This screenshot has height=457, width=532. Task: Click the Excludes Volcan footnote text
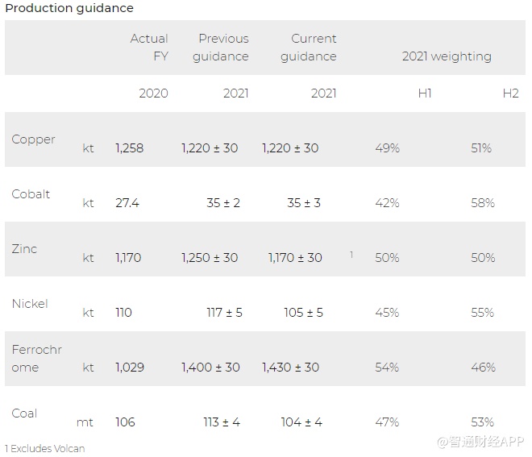44,448
